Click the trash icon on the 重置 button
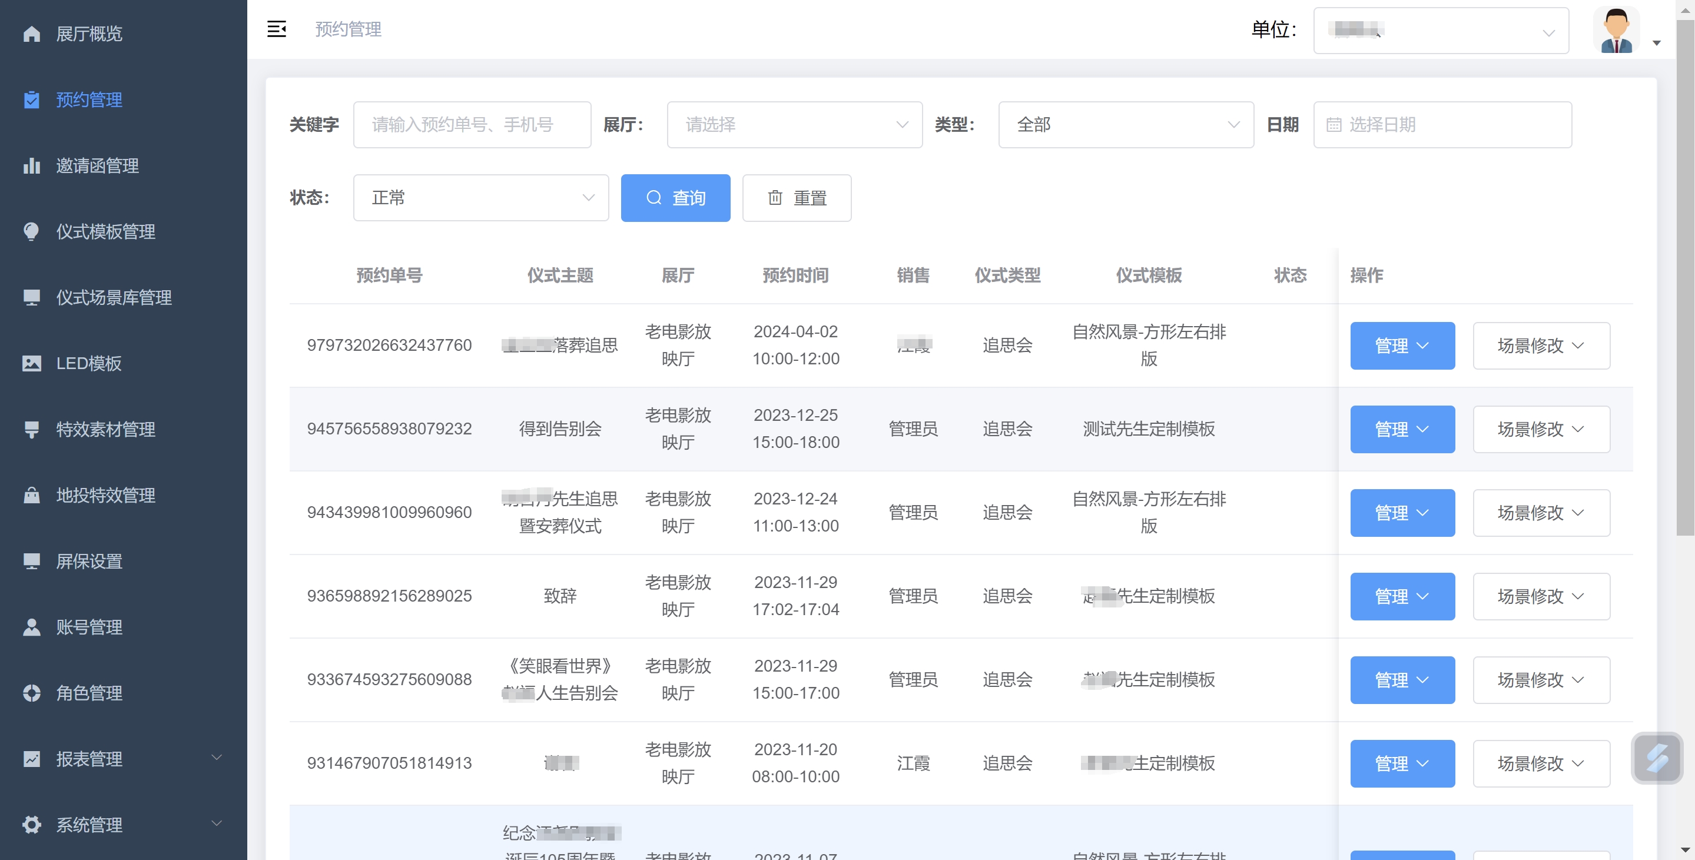Screen dimensions: 1695x860 (x=775, y=197)
